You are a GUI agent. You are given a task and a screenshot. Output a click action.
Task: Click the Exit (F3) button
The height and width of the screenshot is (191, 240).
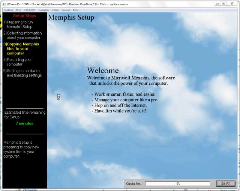226,183
